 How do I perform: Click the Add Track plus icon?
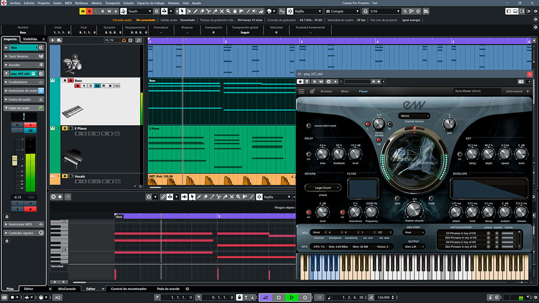53,40
